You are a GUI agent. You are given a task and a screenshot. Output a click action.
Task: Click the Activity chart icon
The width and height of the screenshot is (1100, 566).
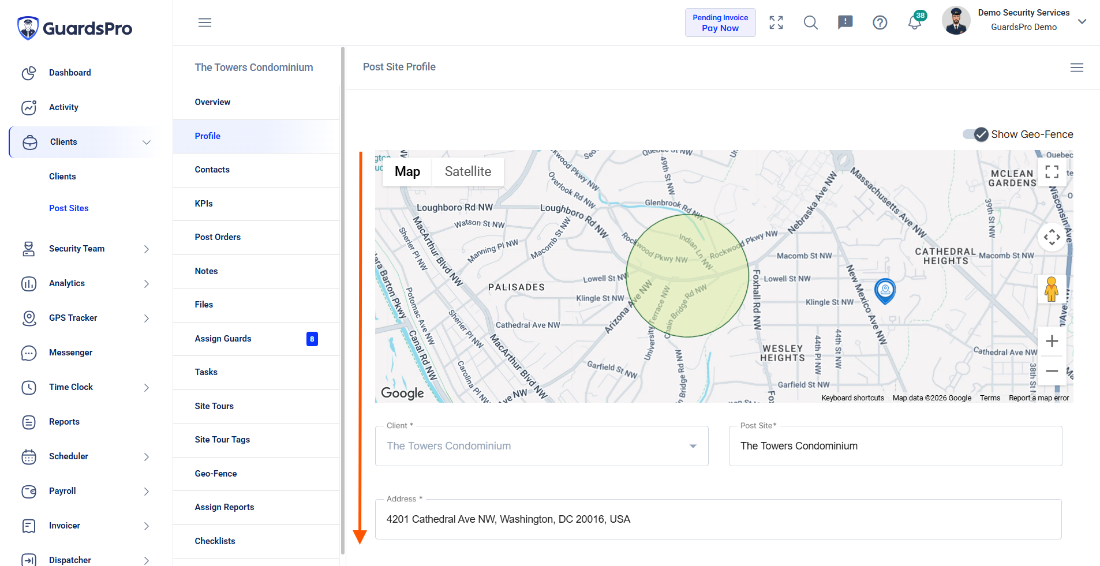pyautogui.click(x=29, y=108)
